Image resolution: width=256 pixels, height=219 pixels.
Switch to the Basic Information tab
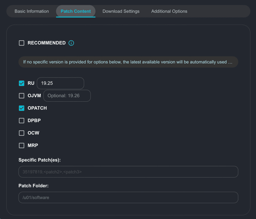point(32,11)
